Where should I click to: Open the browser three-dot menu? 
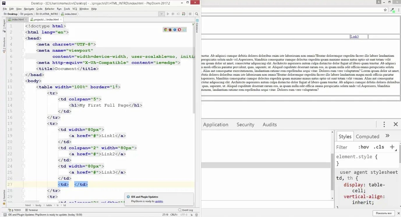(399, 10)
